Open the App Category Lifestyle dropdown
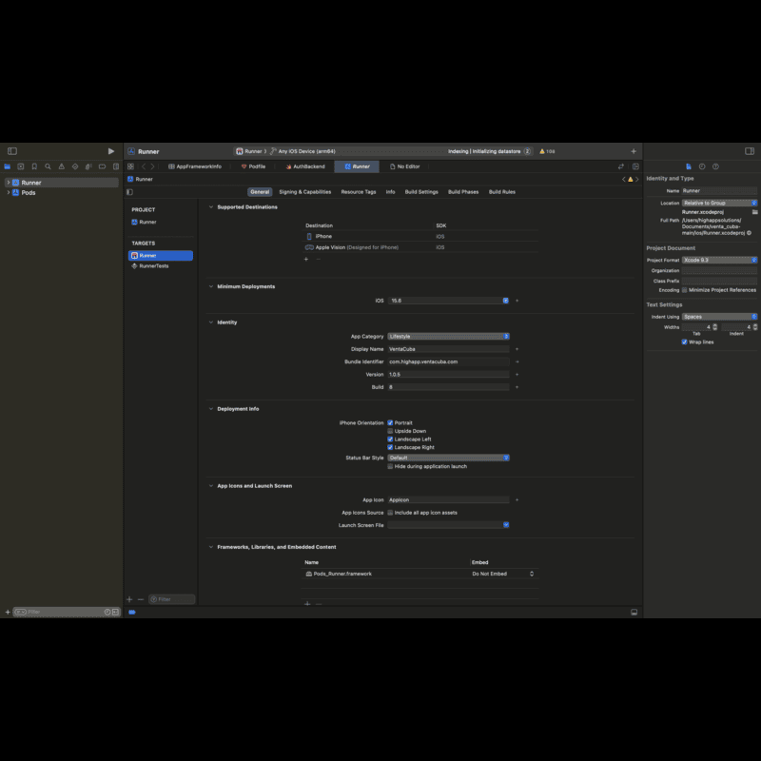Viewport: 761px width, 761px height. click(x=448, y=336)
